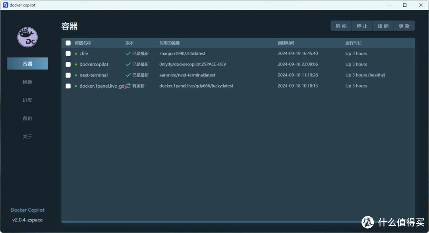The image size is (429, 233).
Task: Click the 启动 button
Action: (341, 26)
